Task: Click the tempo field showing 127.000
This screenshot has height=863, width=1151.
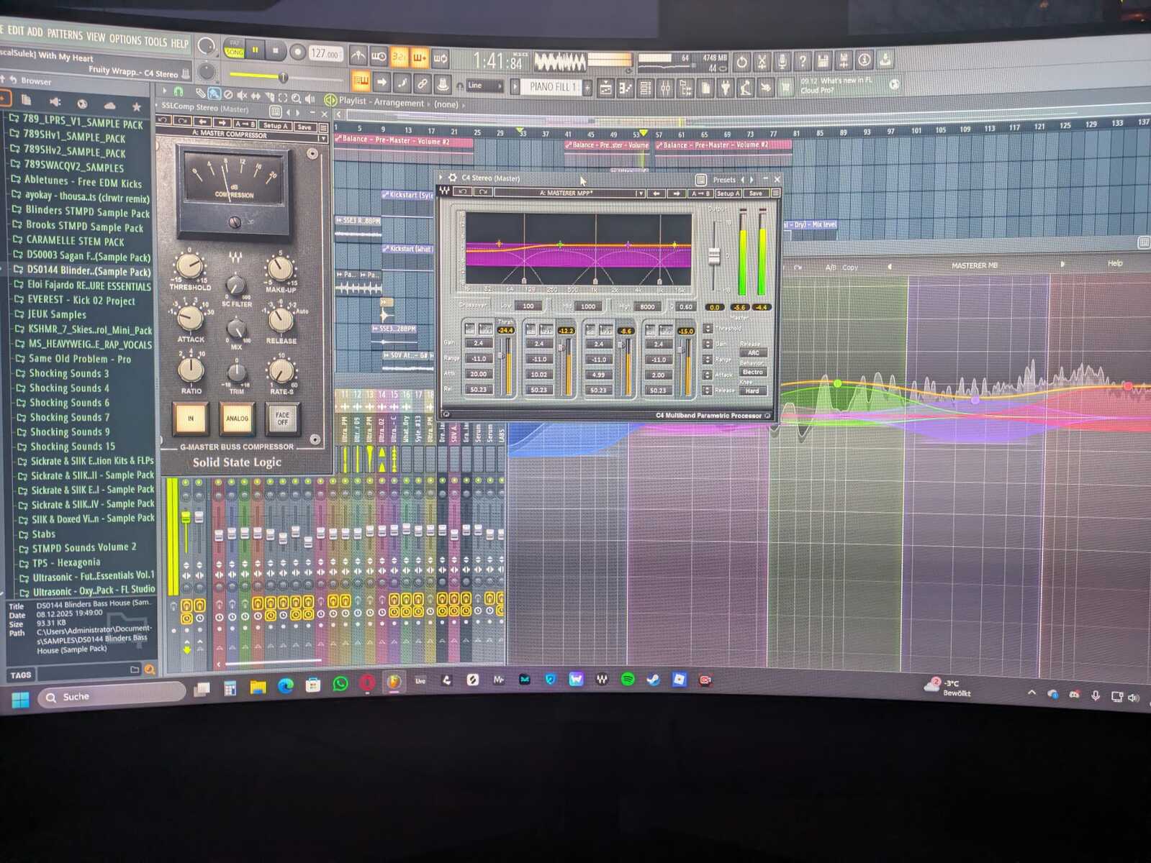Action: (325, 53)
